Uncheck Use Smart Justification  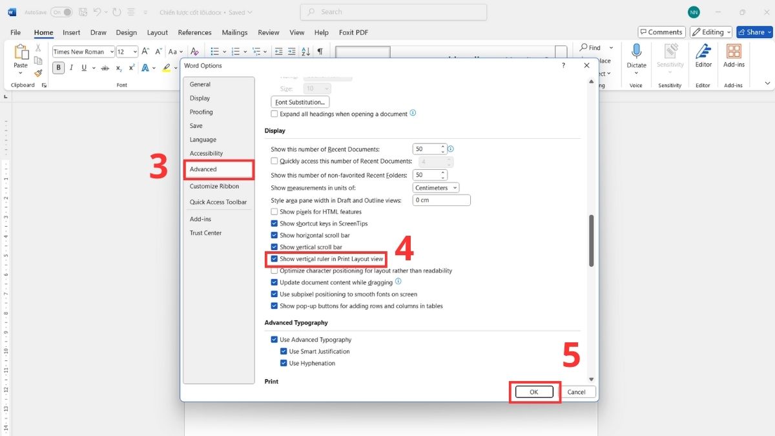click(x=284, y=351)
